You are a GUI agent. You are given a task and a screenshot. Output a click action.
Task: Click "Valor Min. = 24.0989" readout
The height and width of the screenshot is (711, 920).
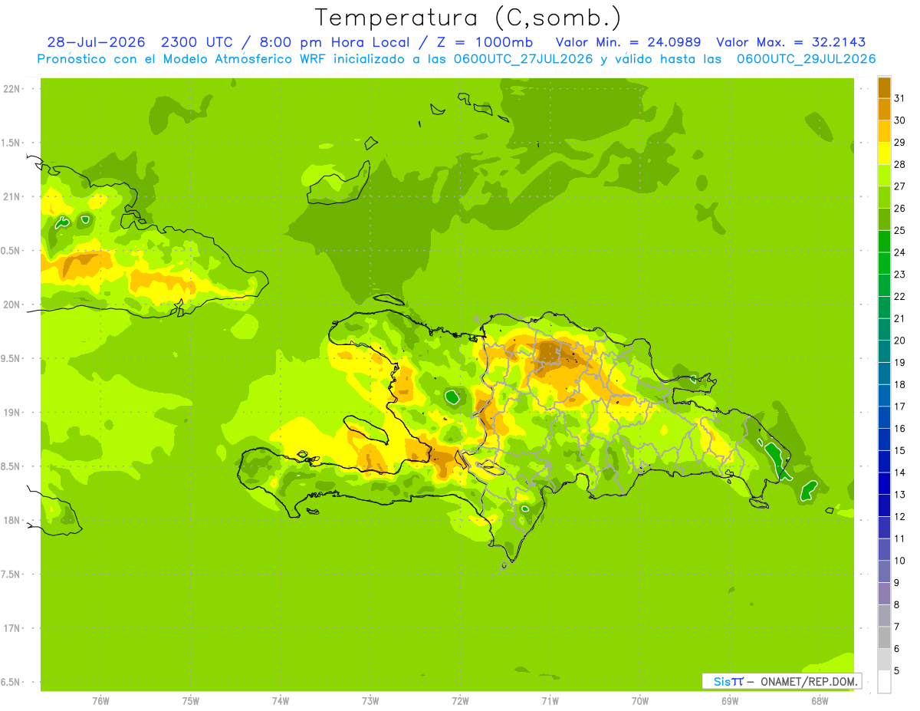click(x=628, y=42)
